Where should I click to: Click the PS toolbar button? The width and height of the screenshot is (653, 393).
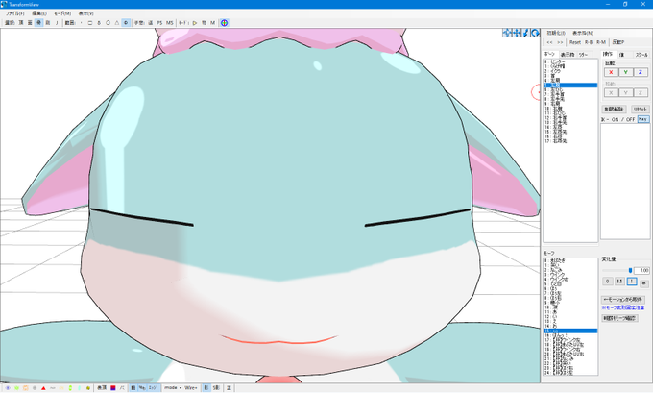(x=159, y=23)
